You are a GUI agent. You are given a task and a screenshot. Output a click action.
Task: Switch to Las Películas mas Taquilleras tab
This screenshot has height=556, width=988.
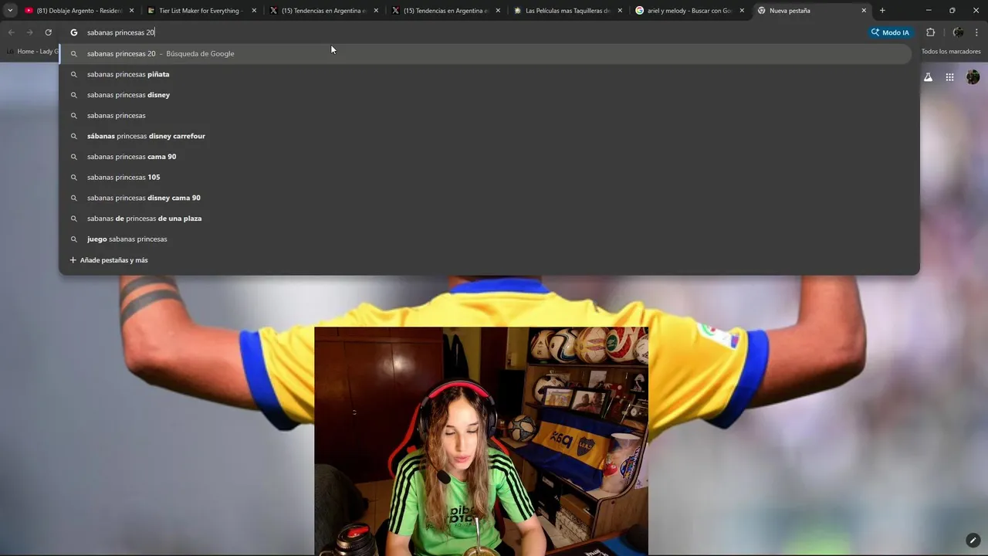(x=568, y=11)
